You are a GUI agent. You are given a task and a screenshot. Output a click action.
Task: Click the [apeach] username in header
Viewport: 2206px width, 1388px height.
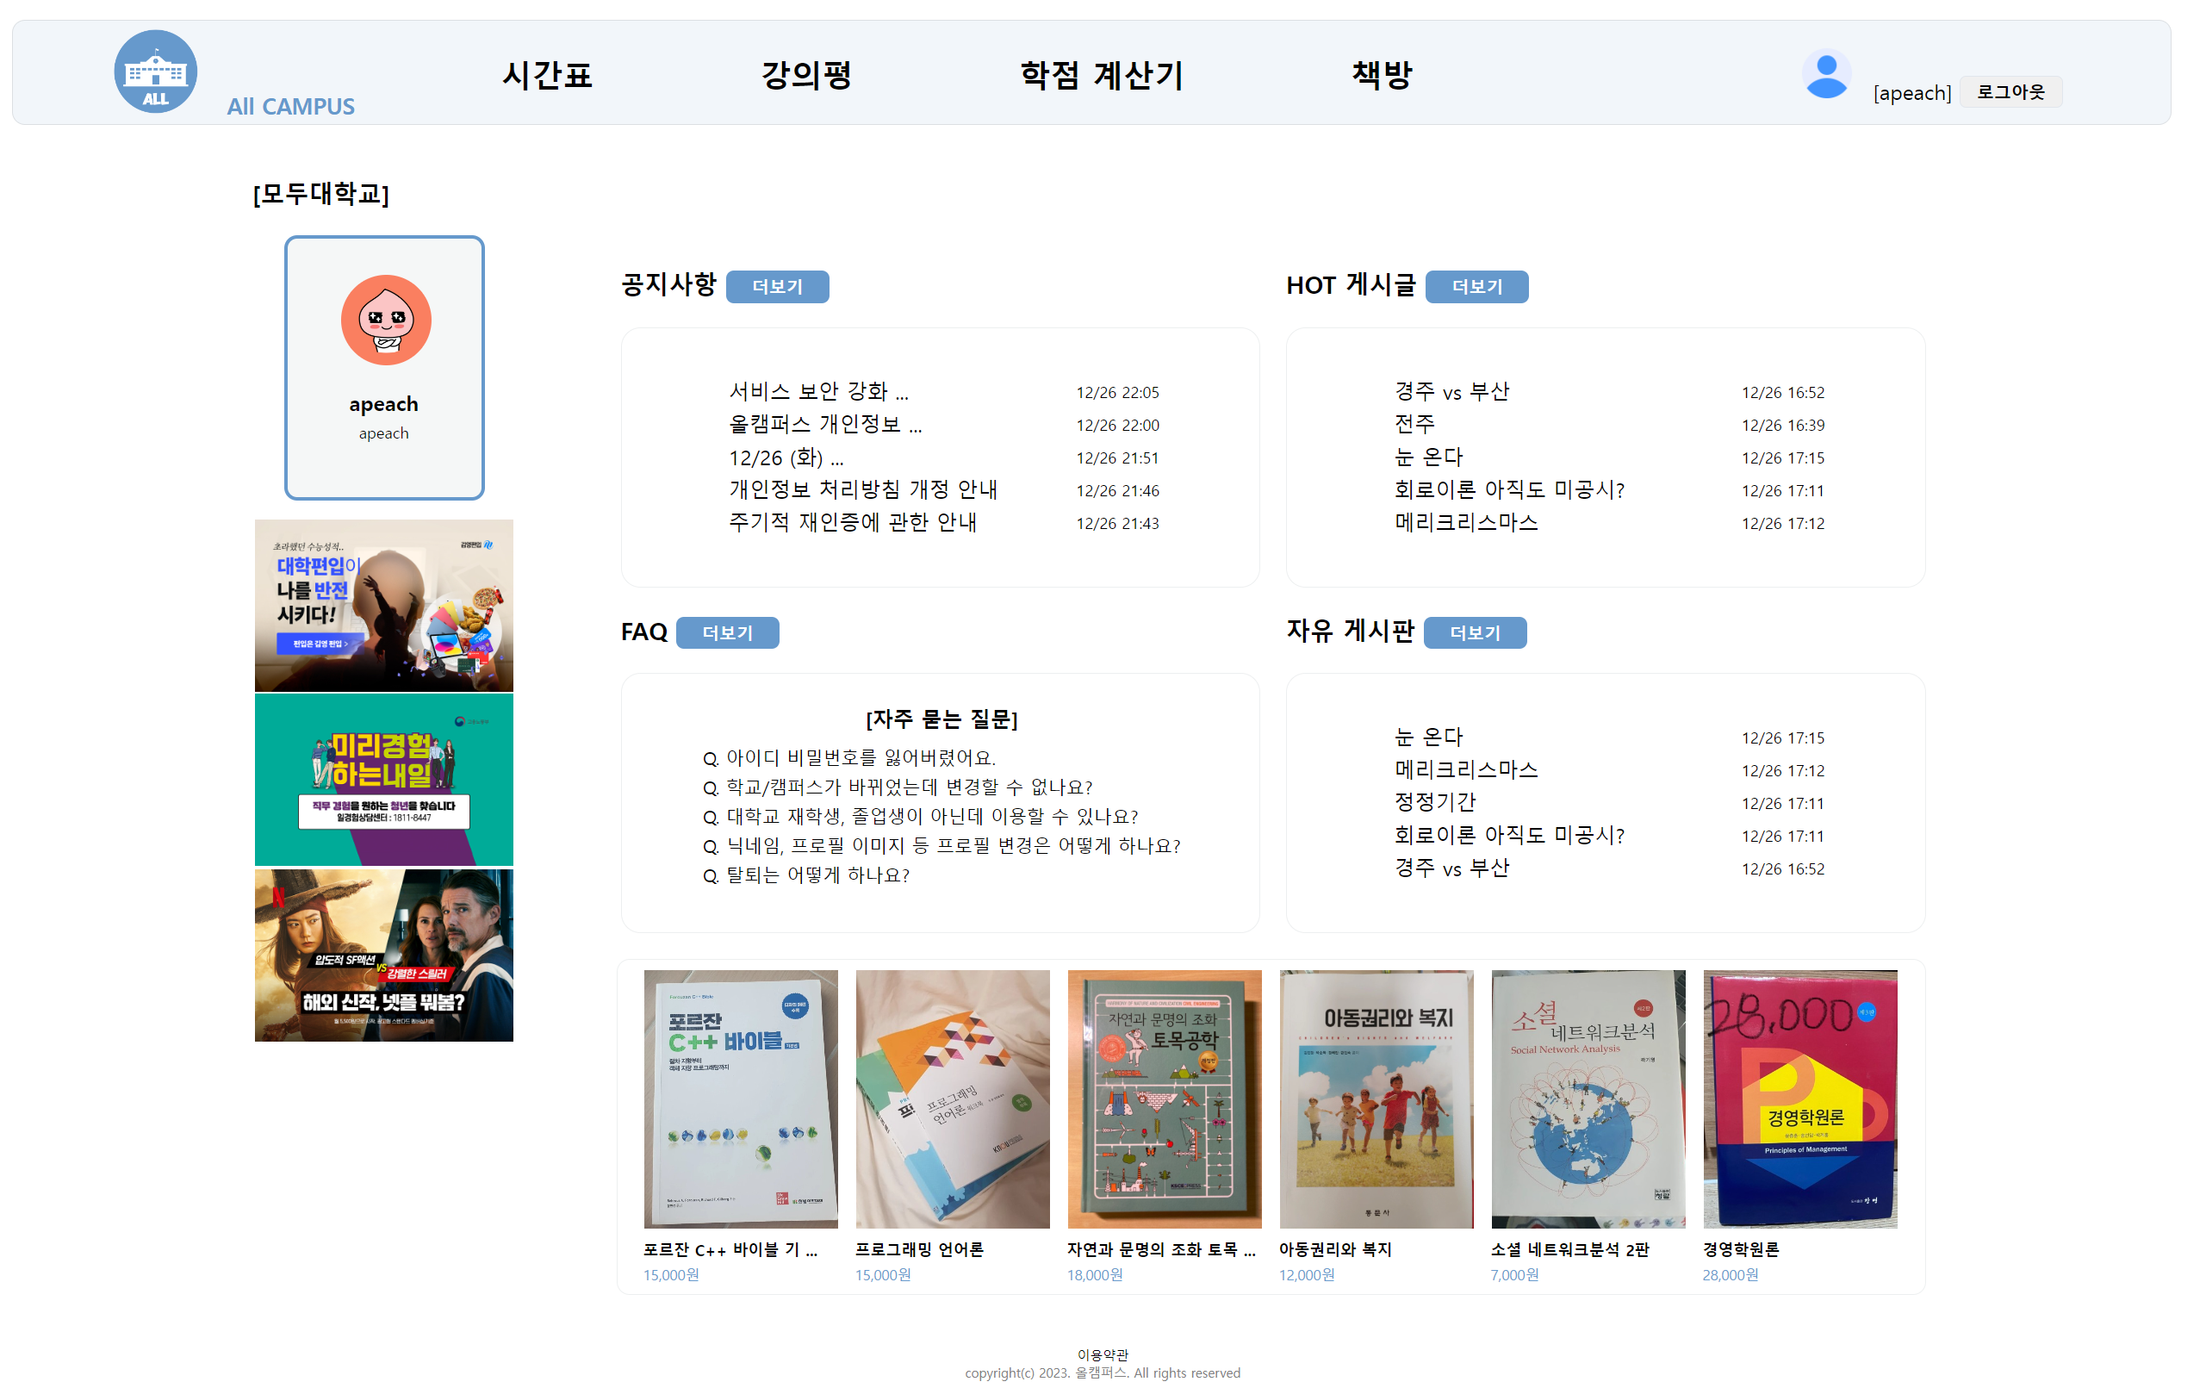1912,92
